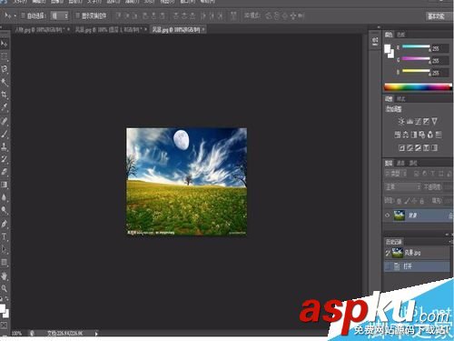
Task: Toggle lock image pixels brush icon
Action: (407, 201)
